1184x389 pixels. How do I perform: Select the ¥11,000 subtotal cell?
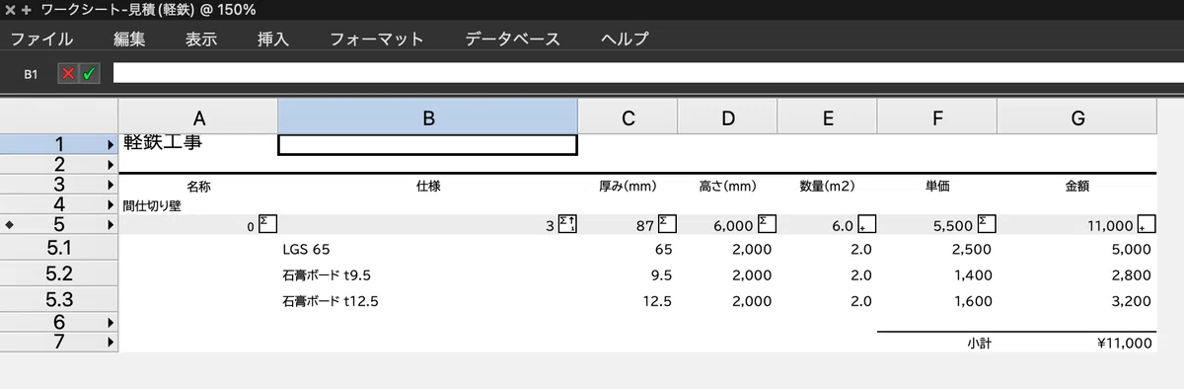click(1076, 344)
